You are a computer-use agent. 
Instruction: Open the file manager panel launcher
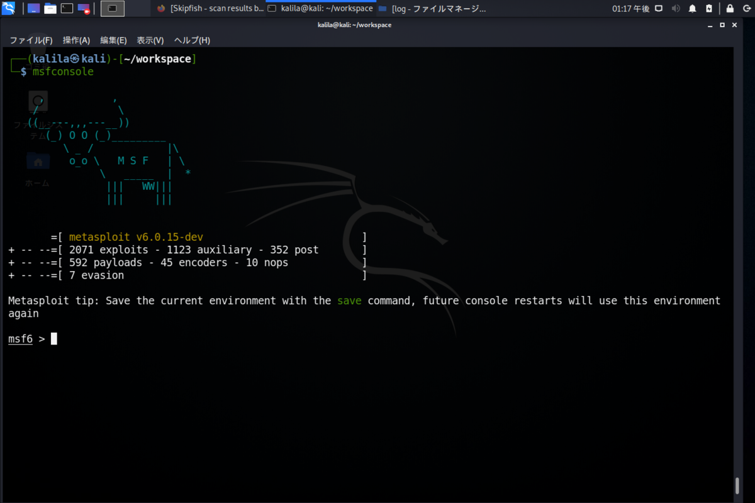tap(50, 9)
